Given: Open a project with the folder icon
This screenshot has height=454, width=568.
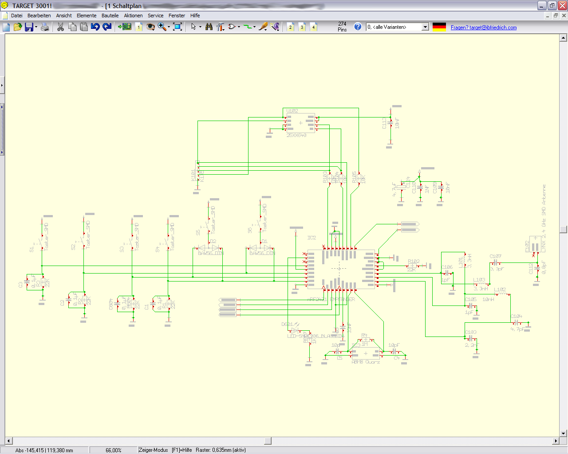Looking at the screenshot, I should (18, 27).
